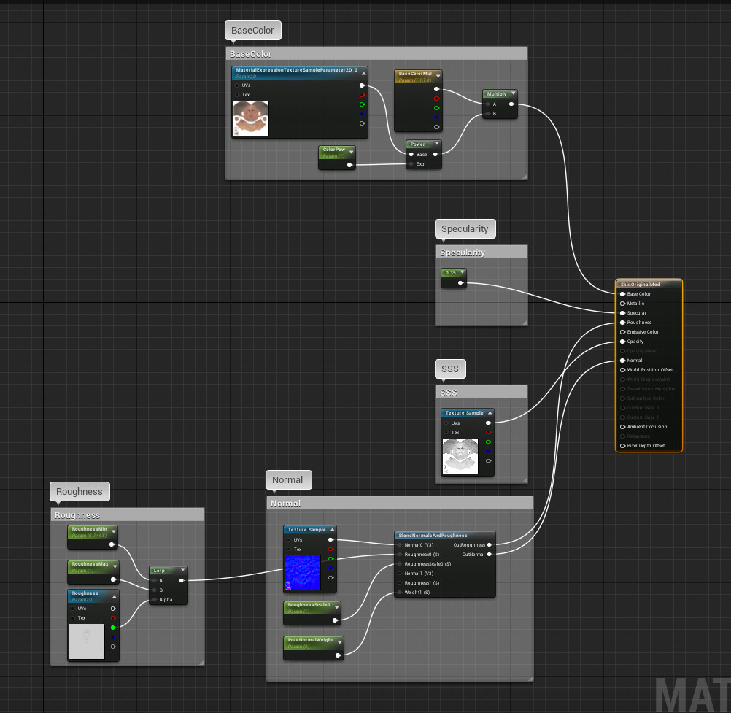Select the BlendNormalsAndRoughness node title
The width and height of the screenshot is (731, 713).
point(433,536)
